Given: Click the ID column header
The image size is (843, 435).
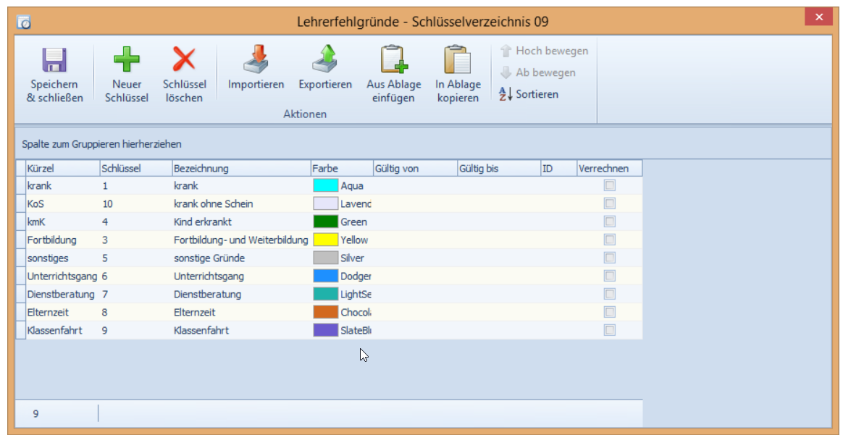Looking at the screenshot, I should [x=559, y=168].
